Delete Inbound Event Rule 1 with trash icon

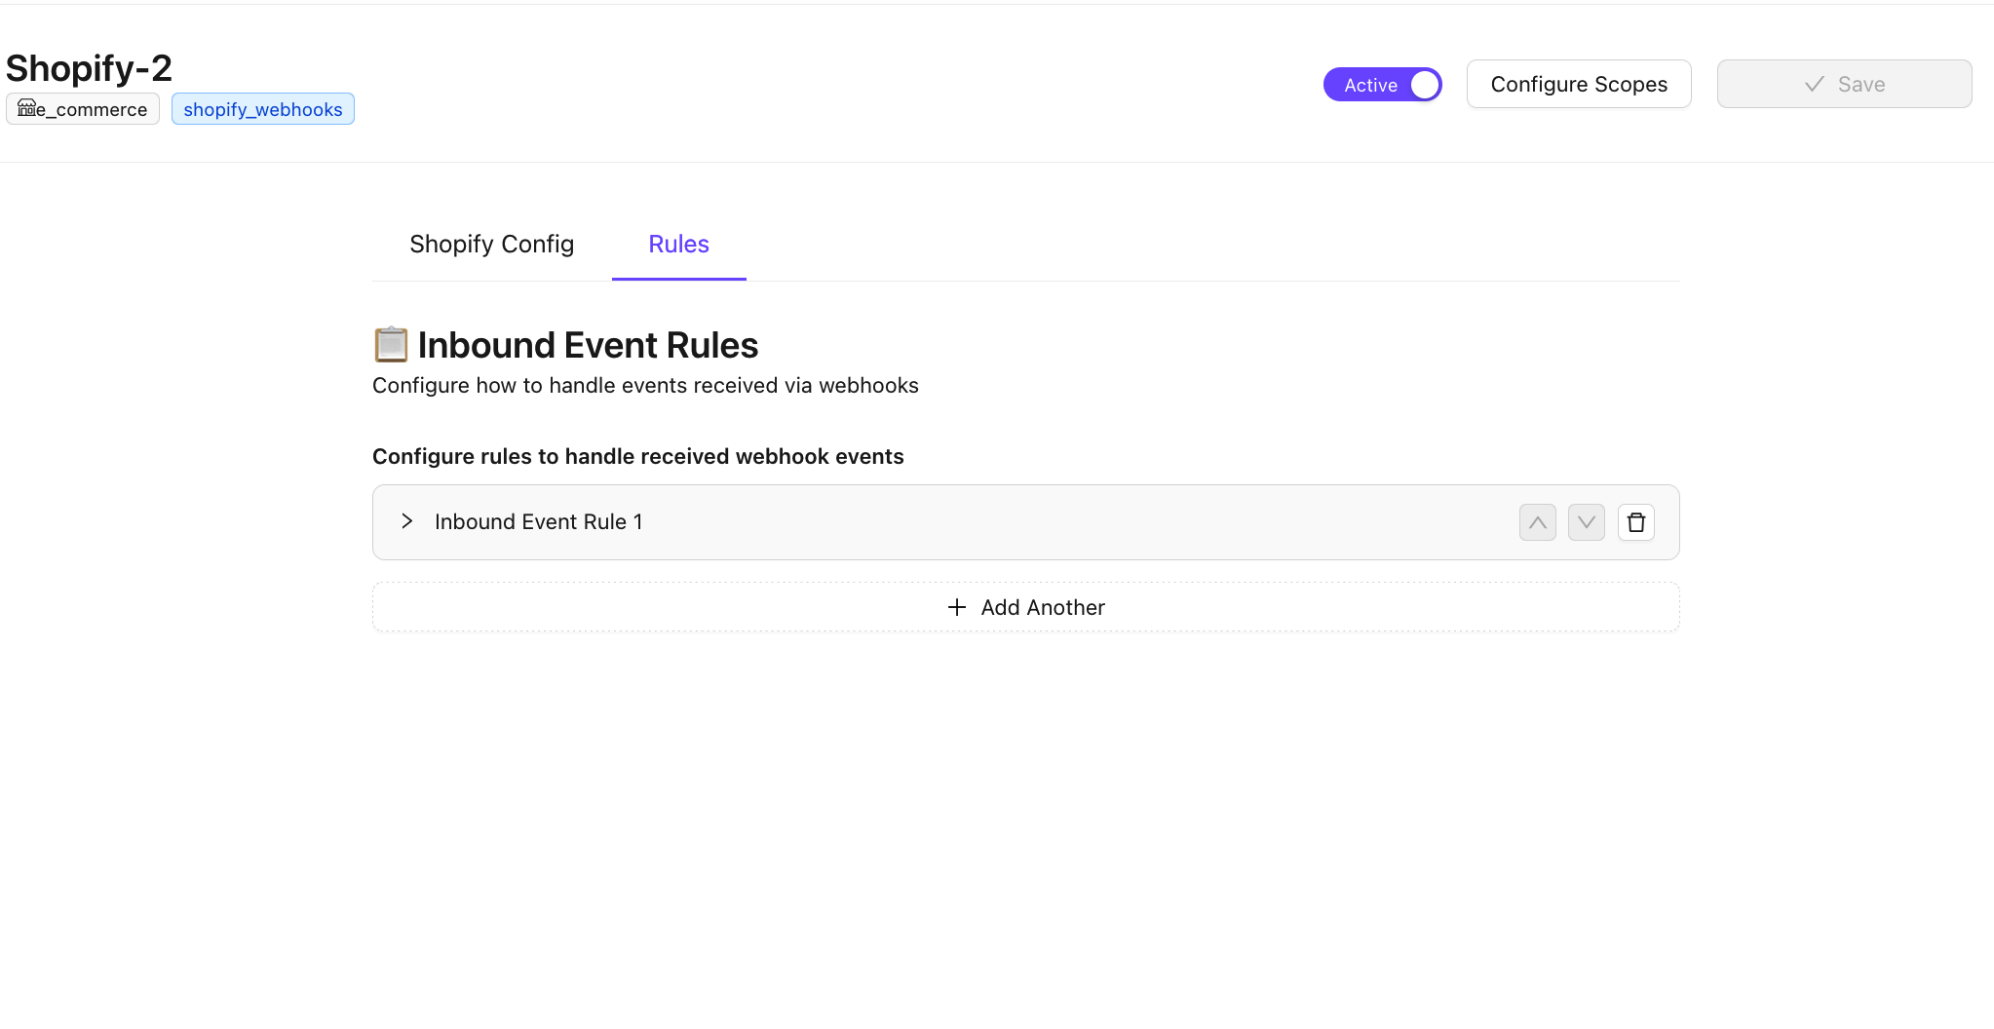(1635, 522)
